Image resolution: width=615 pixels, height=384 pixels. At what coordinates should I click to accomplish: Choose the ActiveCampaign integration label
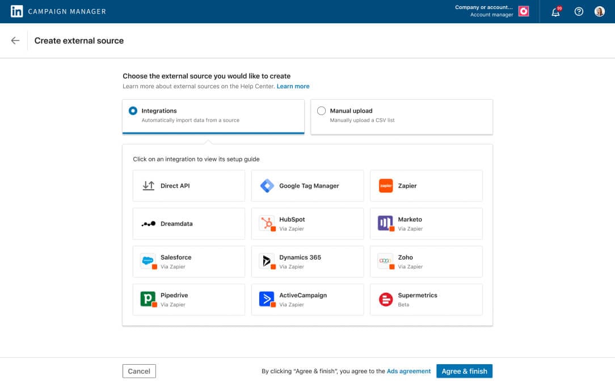[303, 296]
